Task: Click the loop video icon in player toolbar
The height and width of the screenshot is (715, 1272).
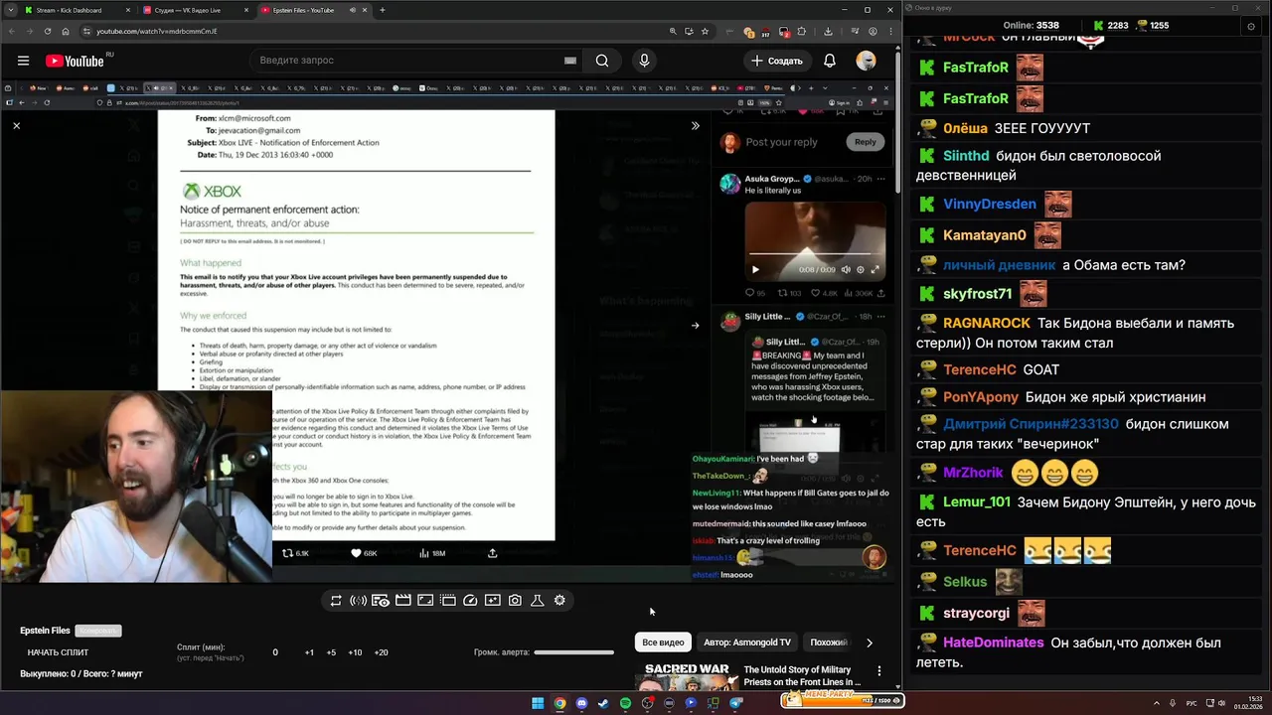Action: point(336,600)
